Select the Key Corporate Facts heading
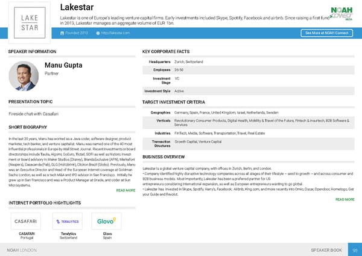Screen dimensions: 362x256 click(165, 52)
